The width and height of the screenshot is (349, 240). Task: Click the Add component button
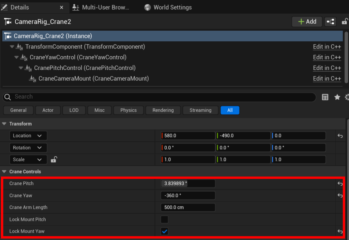[307, 22]
